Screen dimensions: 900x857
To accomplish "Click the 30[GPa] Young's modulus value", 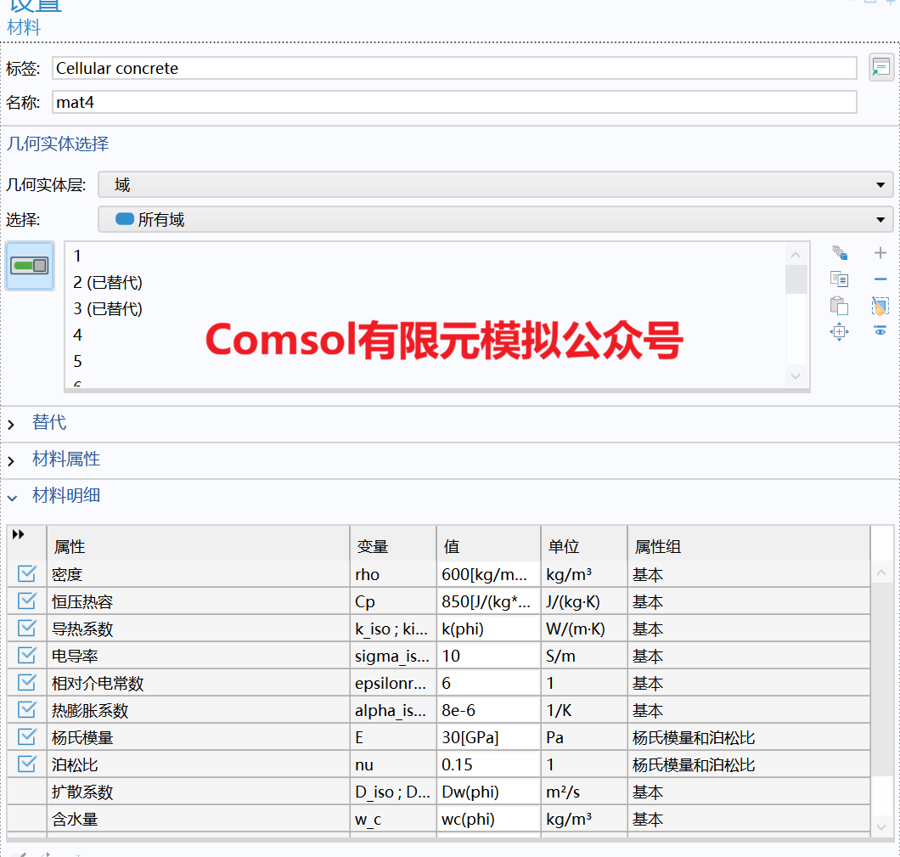I will coord(488,737).
